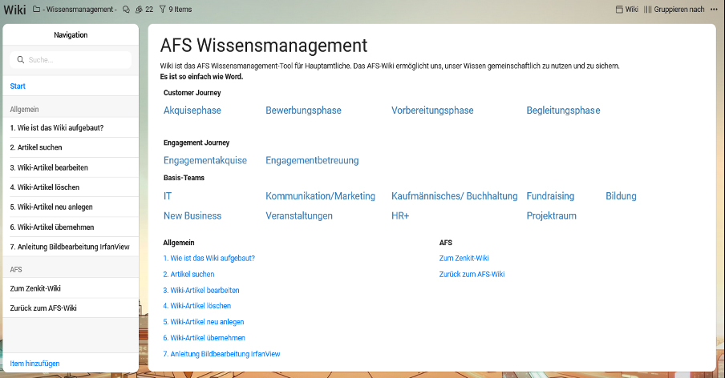Select '4. Wiki-Artikel löschen' in the sidebar
Image resolution: width=725 pixels, height=378 pixels.
pyautogui.click(x=47, y=187)
